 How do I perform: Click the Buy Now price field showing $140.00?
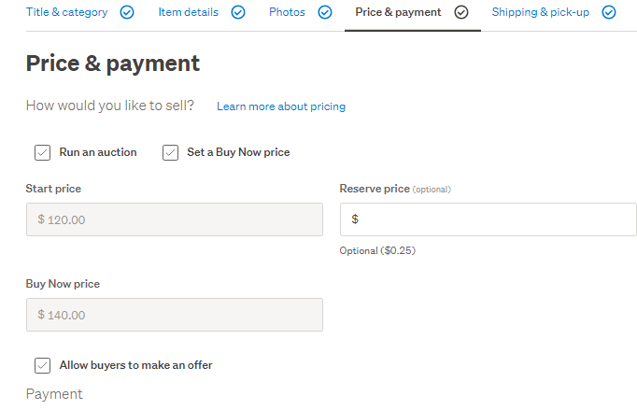tap(174, 315)
